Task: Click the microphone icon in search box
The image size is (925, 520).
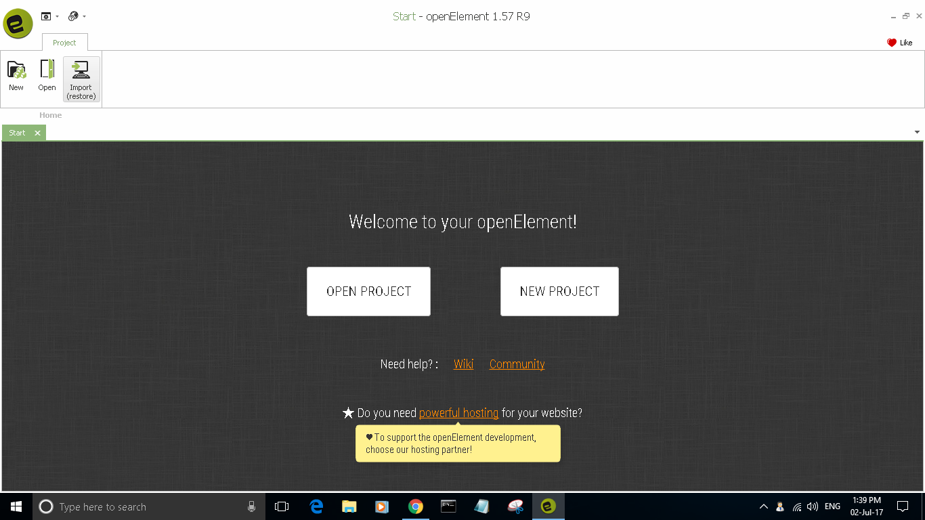Action: (x=251, y=506)
